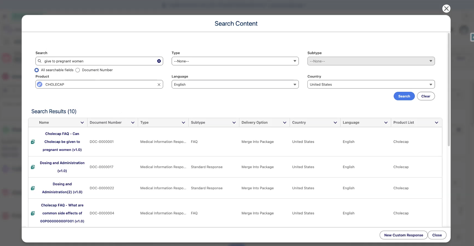The height and width of the screenshot is (246, 474).
Task: Open the Document Number column header menu
Action: coord(133,123)
